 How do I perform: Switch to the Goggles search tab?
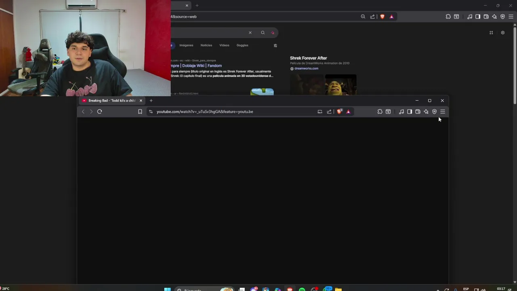pos(242,45)
